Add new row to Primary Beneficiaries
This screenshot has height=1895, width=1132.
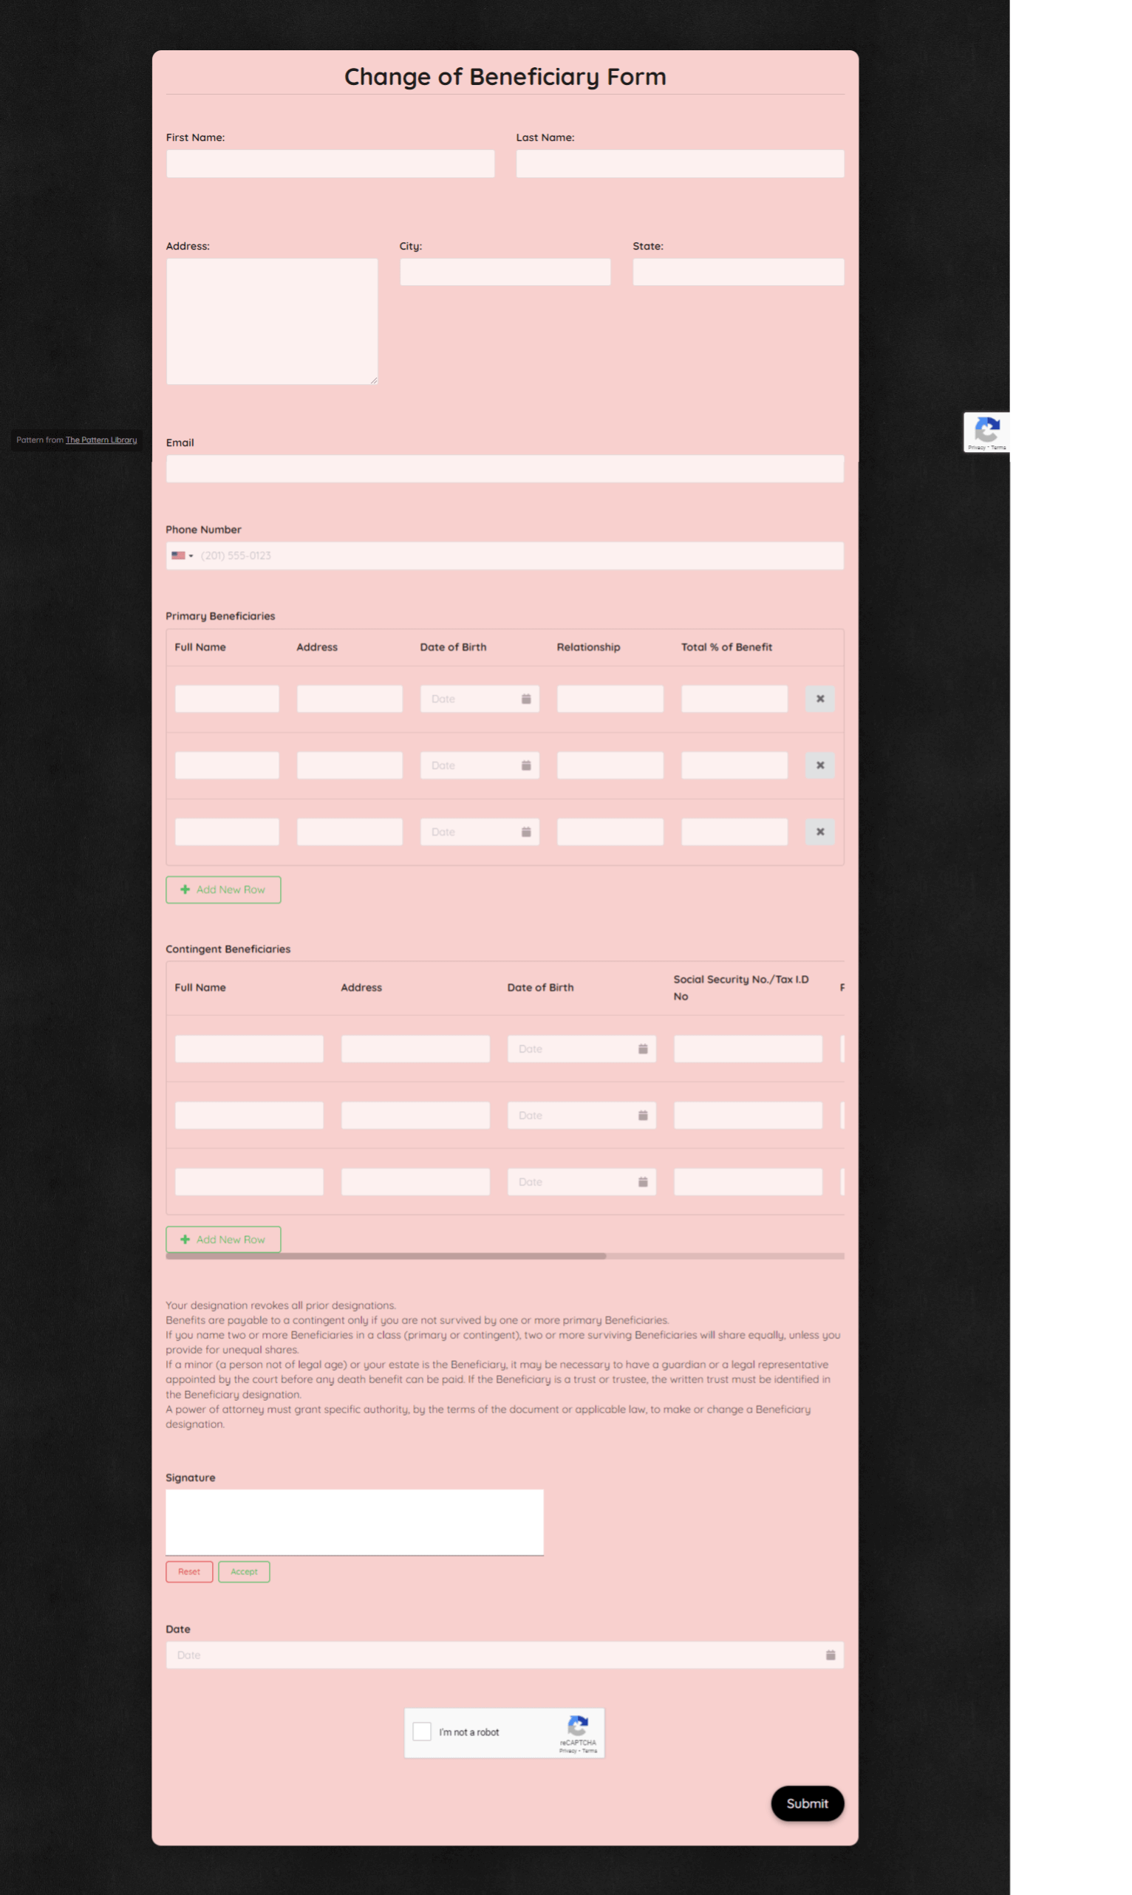click(223, 890)
